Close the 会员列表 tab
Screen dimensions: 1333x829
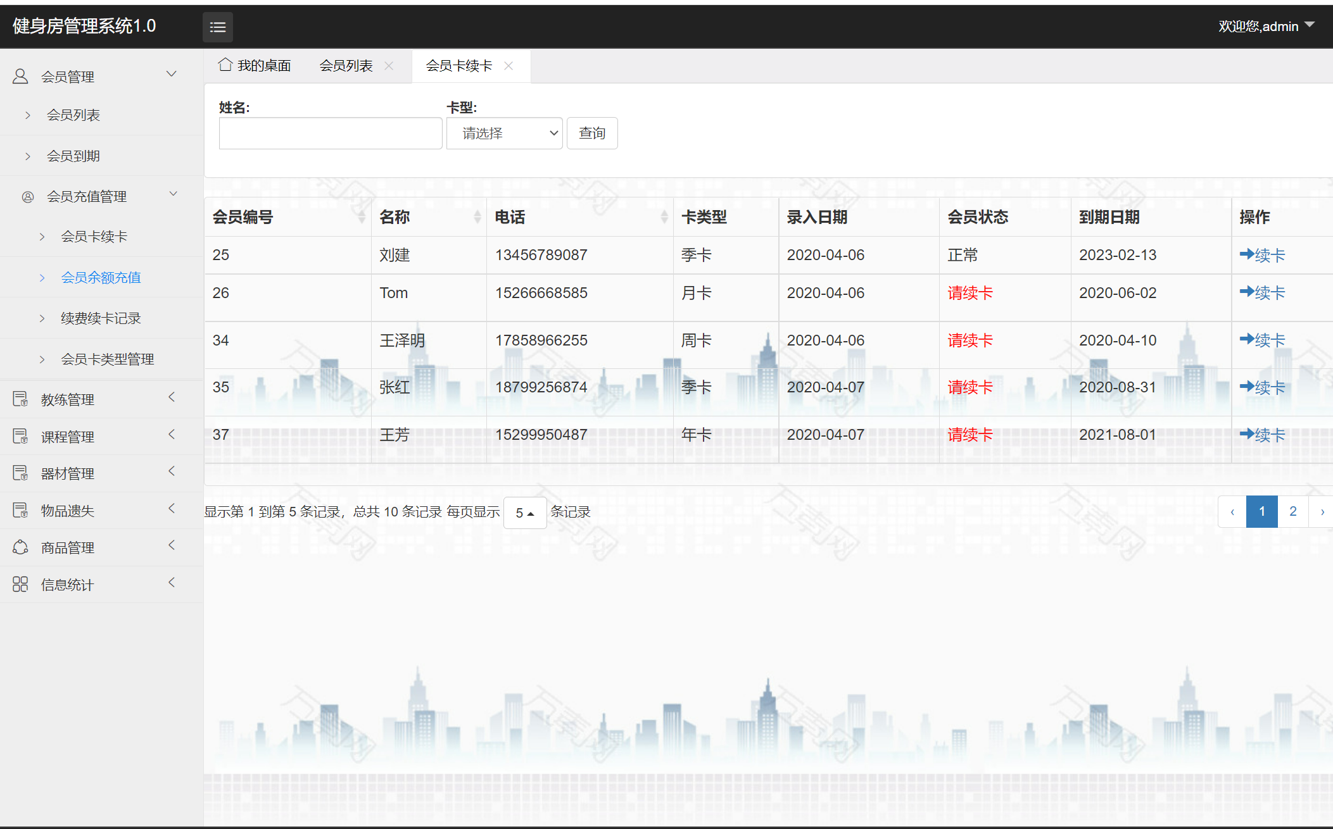389,66
